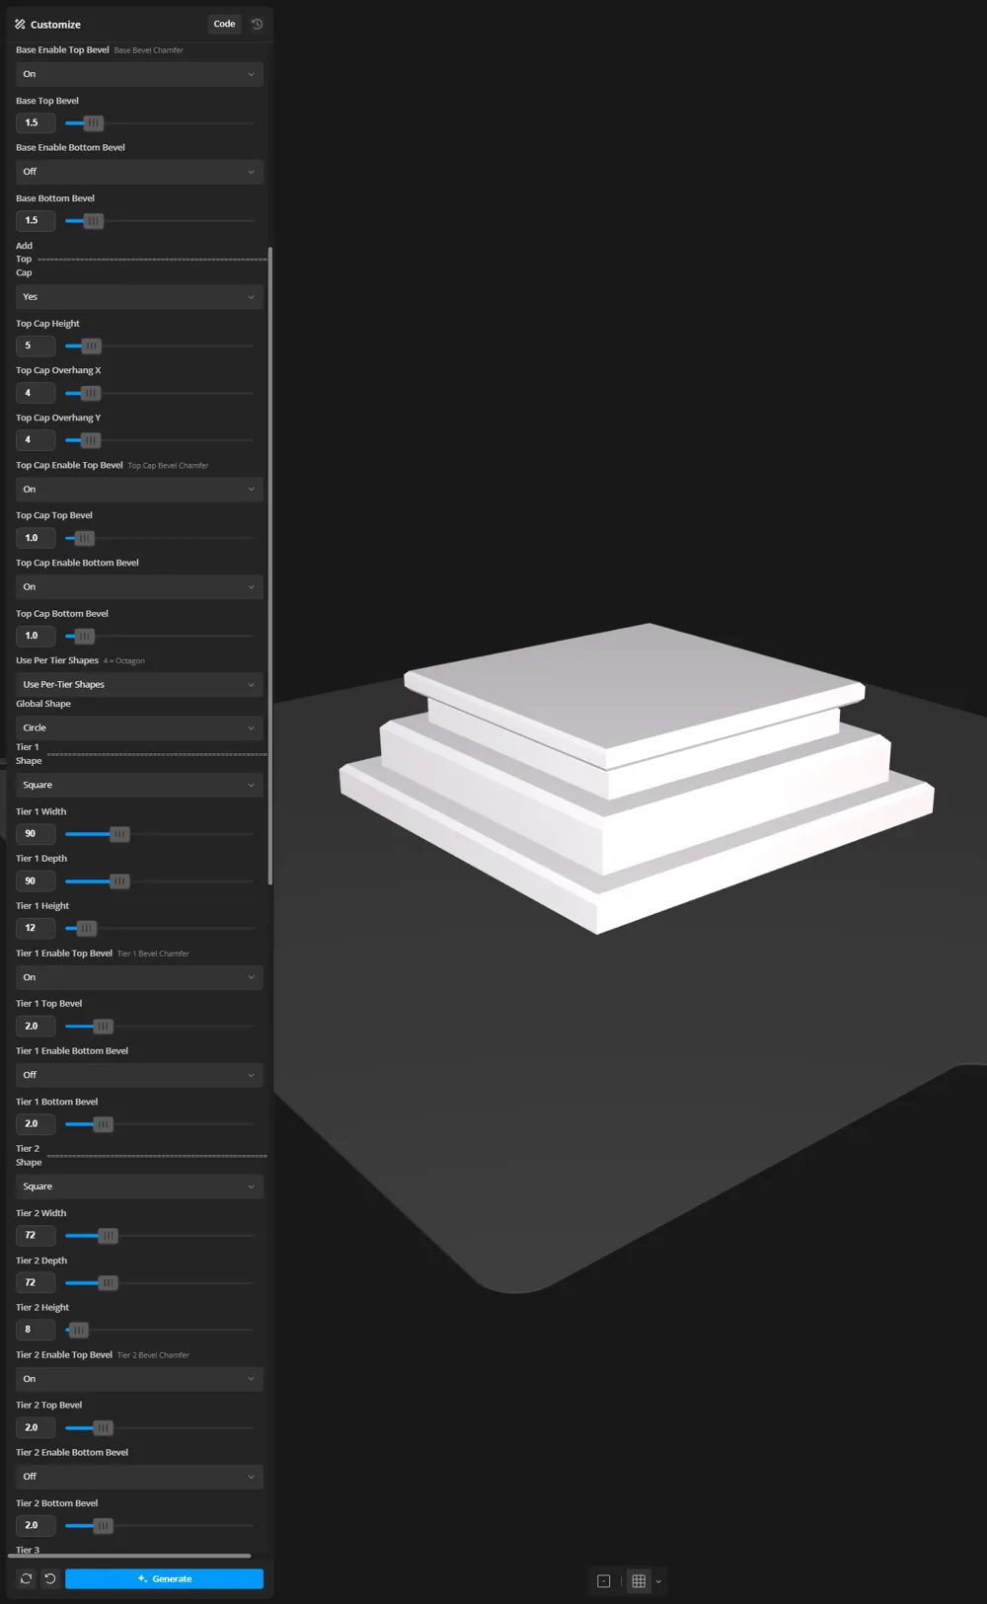987x1604 pixels.
Task: Click the Top Cap Overhang X value field
Action: click(36, 393)
